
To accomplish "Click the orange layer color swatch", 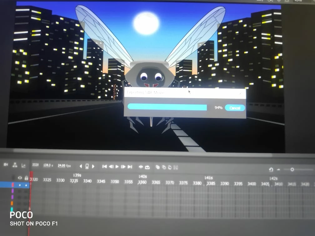I will [12, 203].
